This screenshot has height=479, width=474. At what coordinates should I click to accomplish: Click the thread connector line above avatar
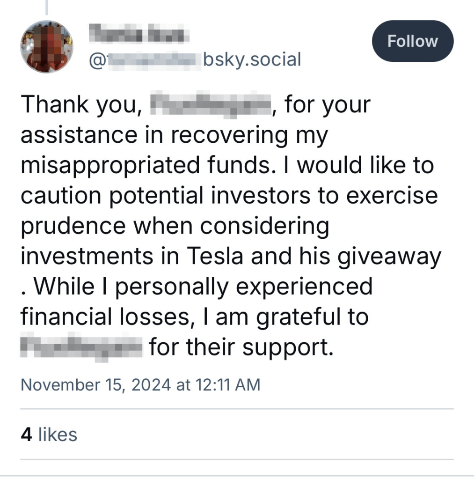46,7
